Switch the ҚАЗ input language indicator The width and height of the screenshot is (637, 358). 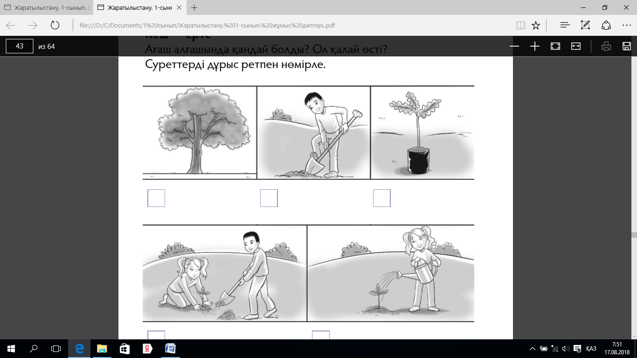point(591,349)
